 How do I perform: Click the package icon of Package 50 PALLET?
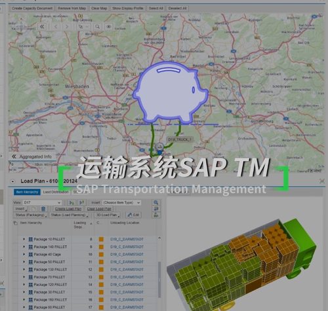[x=31, y=262]
